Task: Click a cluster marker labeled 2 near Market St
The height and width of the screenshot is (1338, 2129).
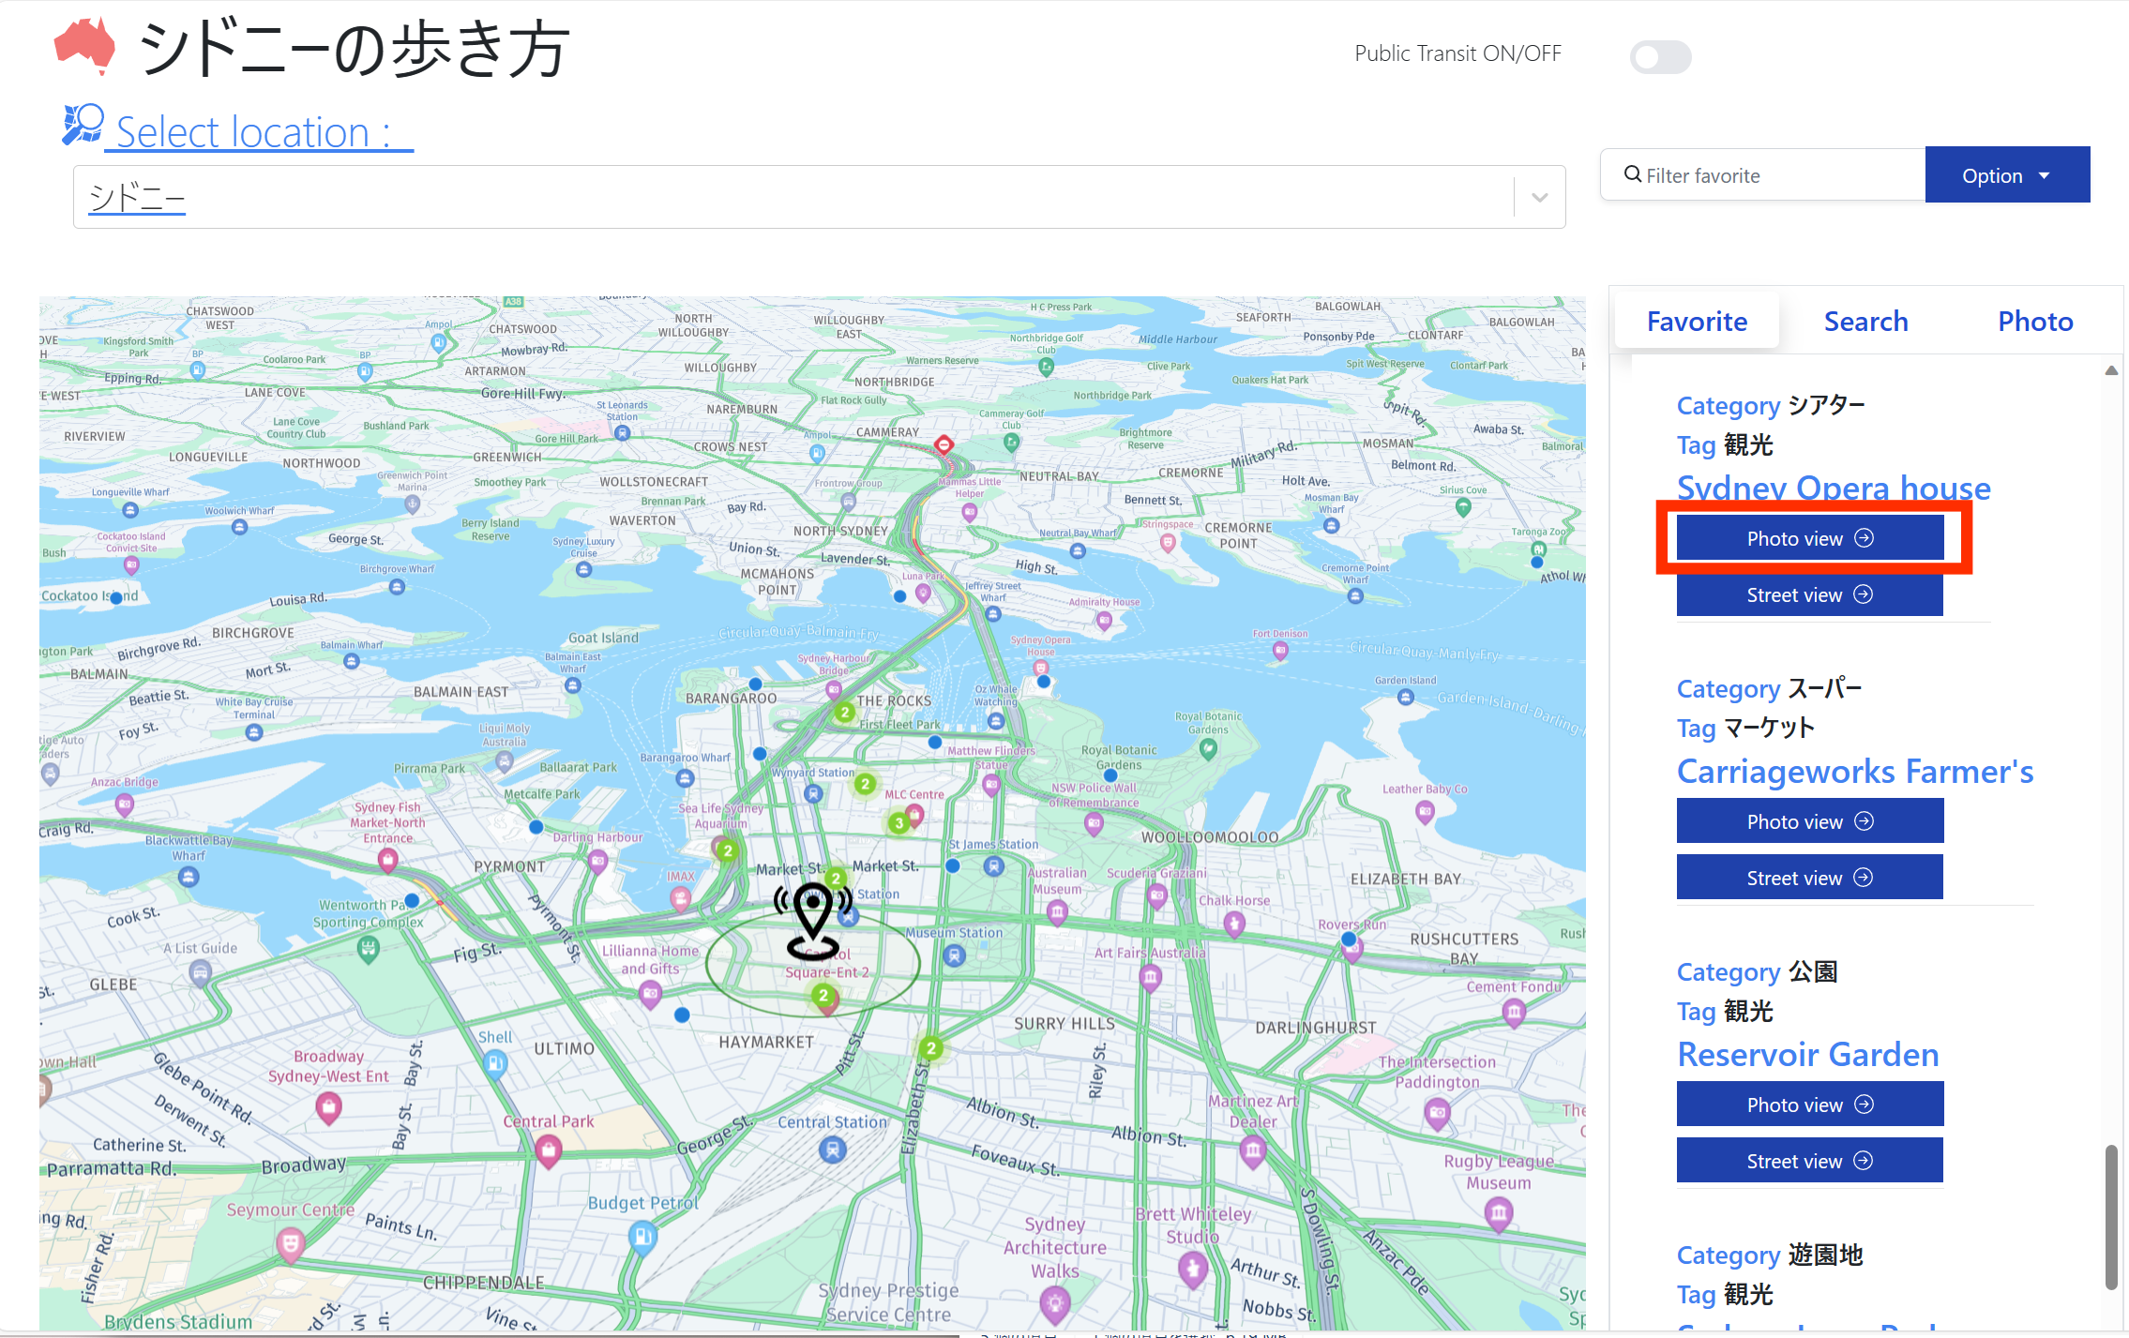Action: (838, 879)
